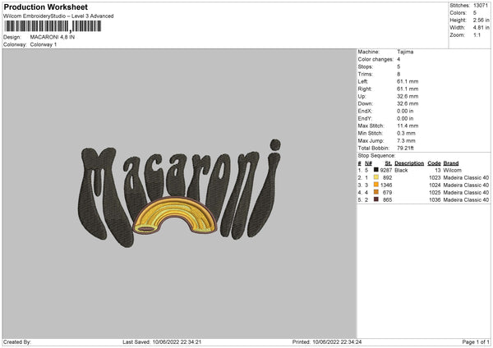
Task: Click thread code '1036' in row 5
Action: 435,199
